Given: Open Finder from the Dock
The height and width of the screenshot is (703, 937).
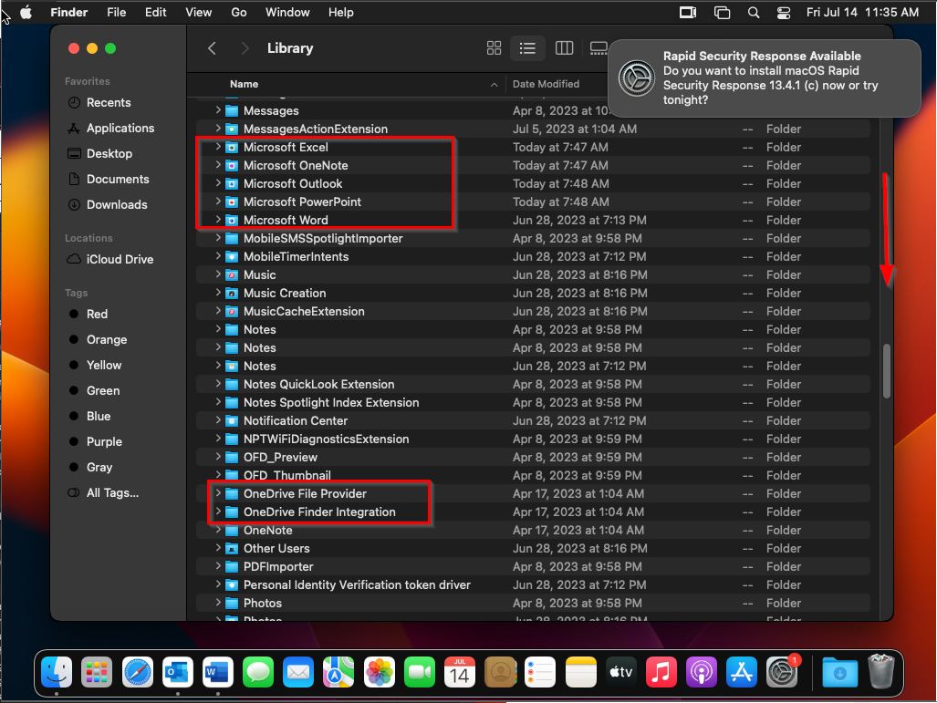Looking at the screenshot, I should (x=57, y=672).
